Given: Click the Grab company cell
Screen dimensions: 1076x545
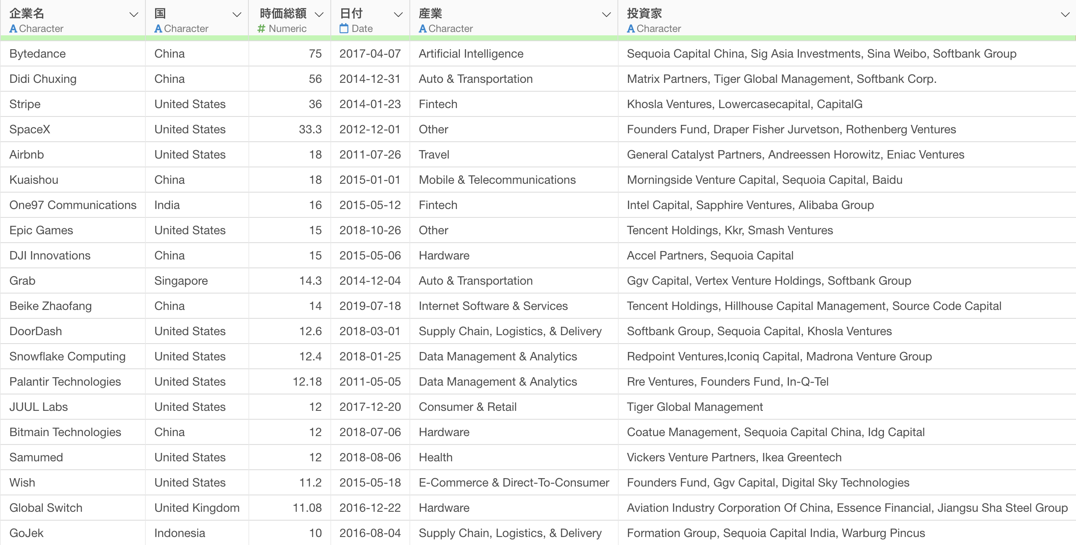Looking at the screenshot, I should (73, 281).
